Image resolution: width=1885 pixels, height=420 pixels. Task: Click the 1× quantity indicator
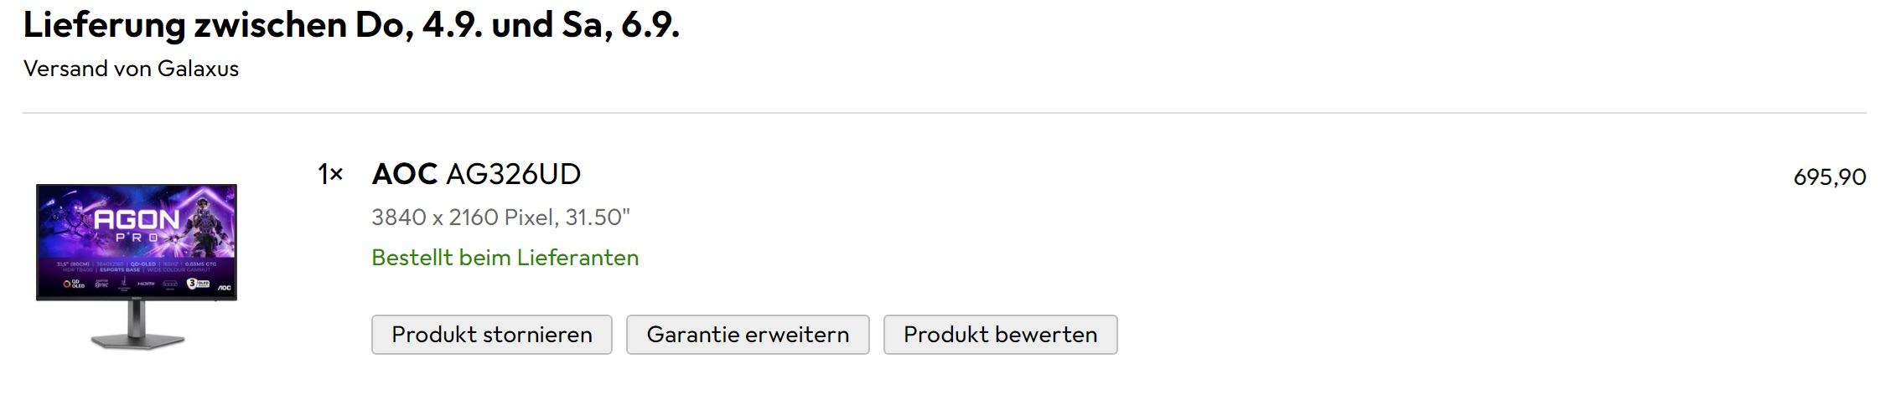(330, 174)
